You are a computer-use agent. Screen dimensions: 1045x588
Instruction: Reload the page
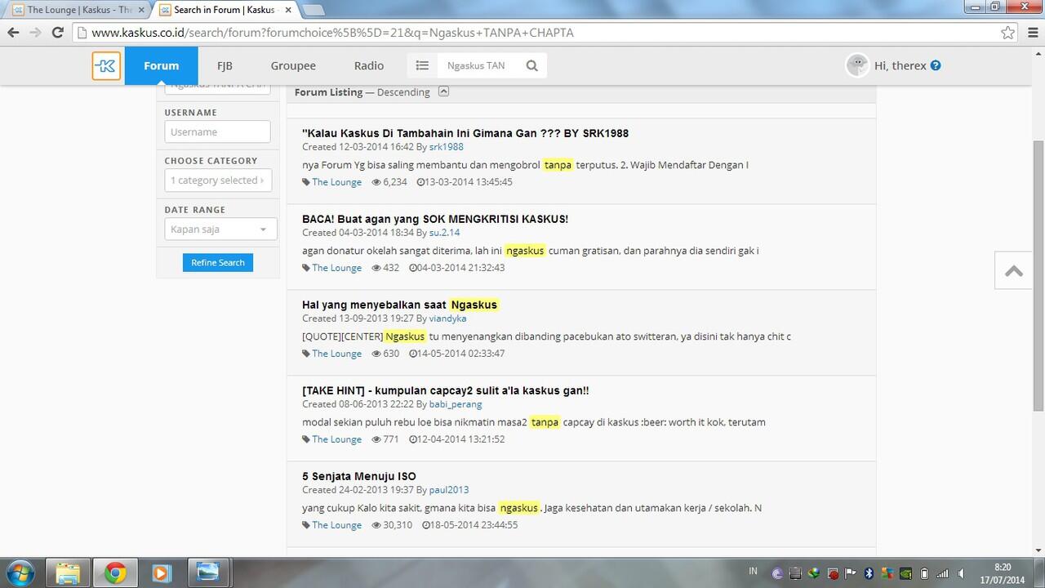pos(57,33)
